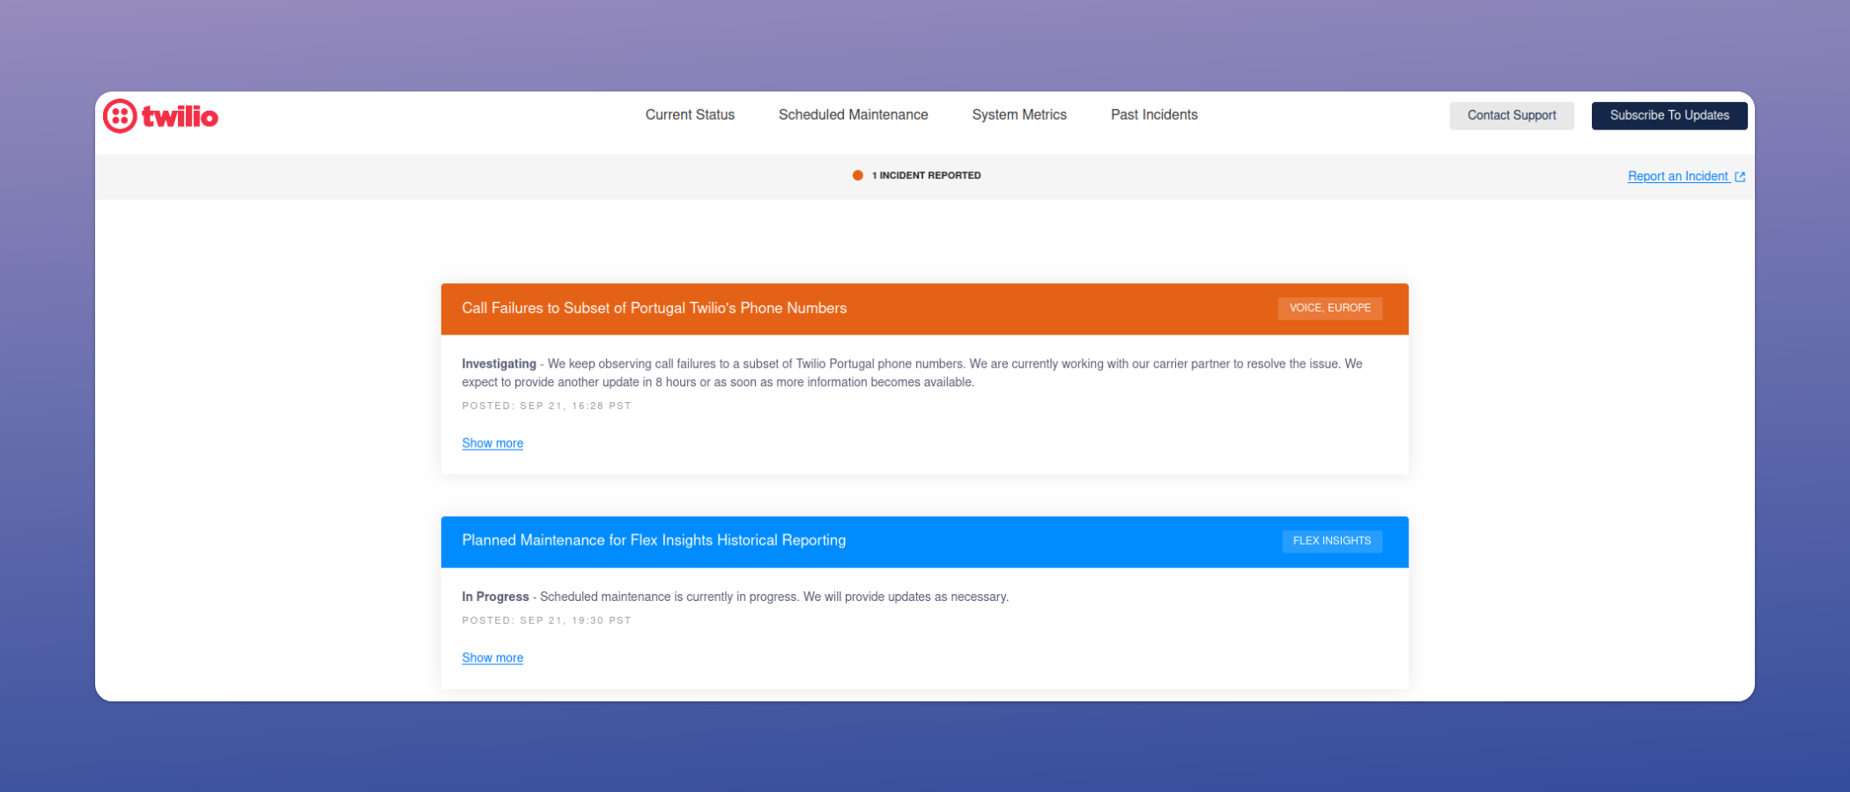The image size is (1850, 792).
Task: Click the Posted Sep 21, 19:30 PST timestamp
Action: pyautogui.click(x=546, y=620)
